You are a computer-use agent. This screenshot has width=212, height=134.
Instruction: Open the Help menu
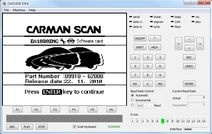click(x=32, y=10)
